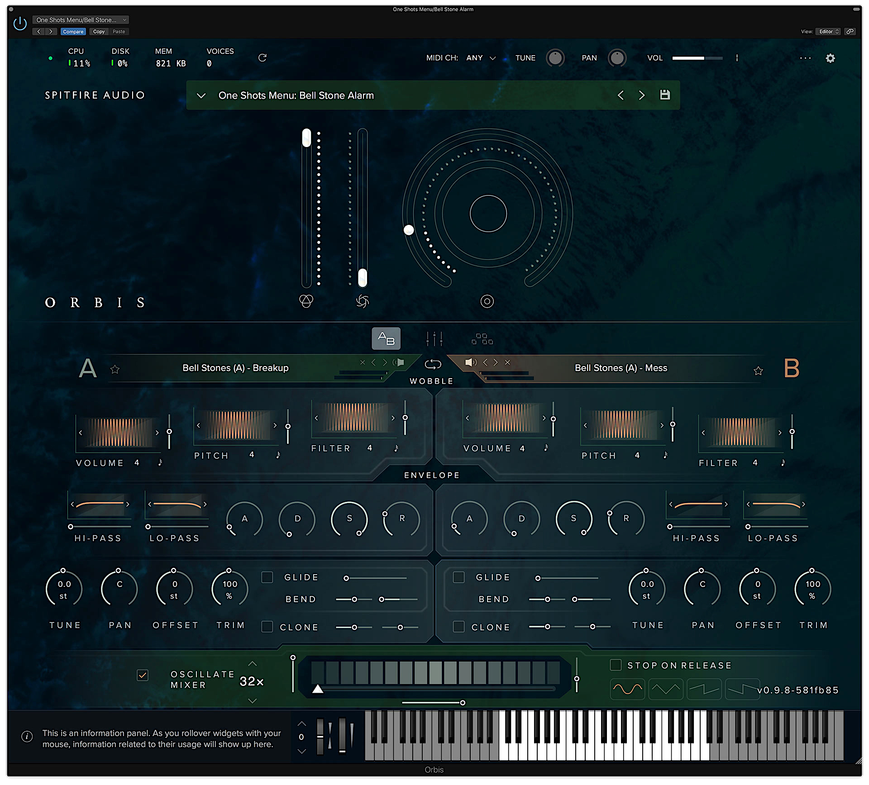Enable Stop On Release
The image size is (869, 785).
616,665
